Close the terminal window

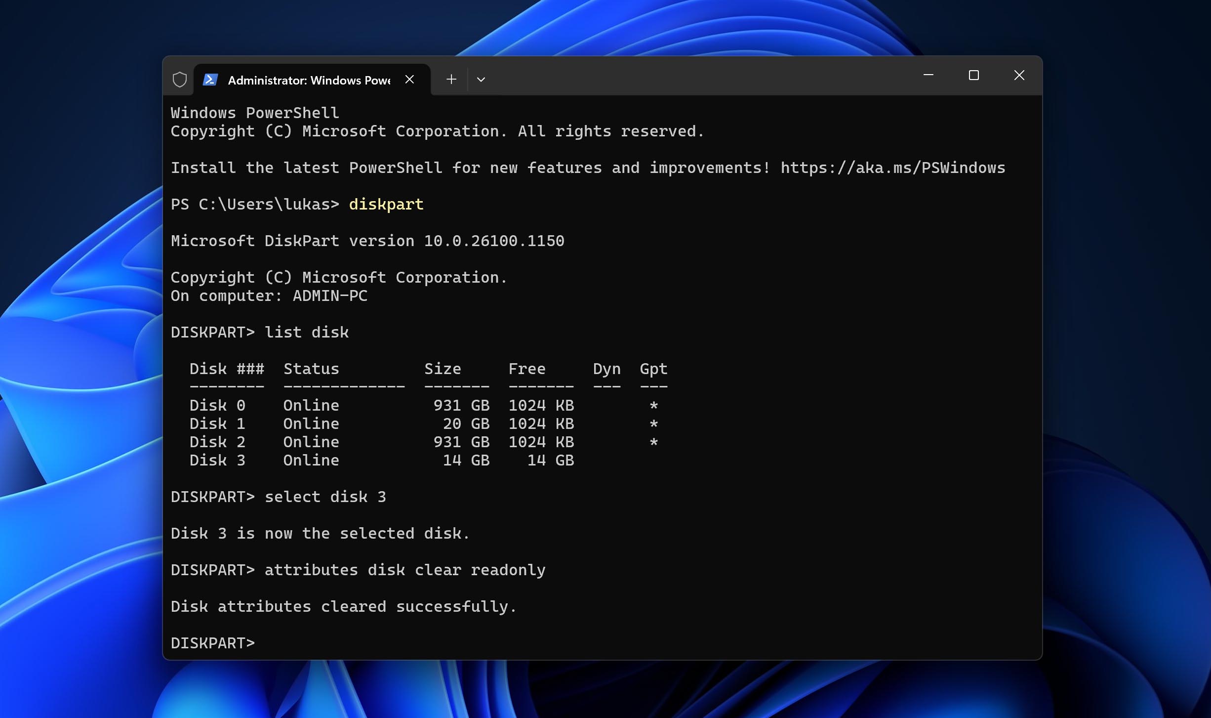[x=1019, y=75]
